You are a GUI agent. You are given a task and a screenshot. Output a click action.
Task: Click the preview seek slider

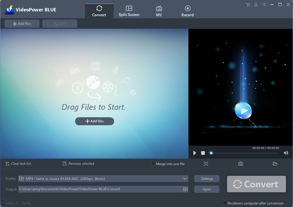(245, 153)
